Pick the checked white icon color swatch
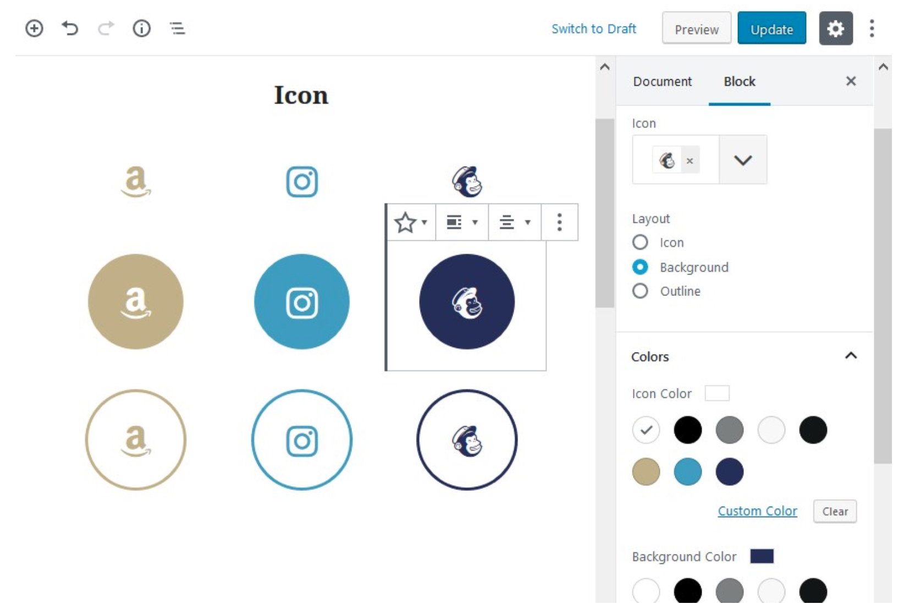 (646, 430)
